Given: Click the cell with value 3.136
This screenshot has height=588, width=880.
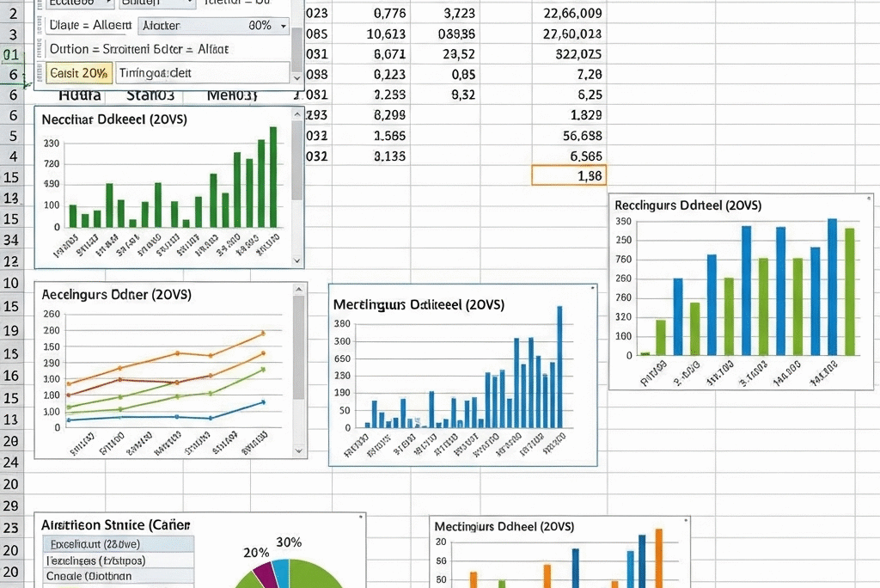Looking at the screenshot, I should [x=371, y=156].
